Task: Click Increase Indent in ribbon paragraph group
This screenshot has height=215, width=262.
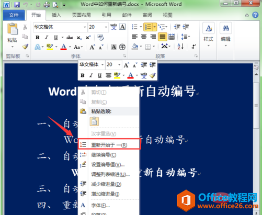Action: coord(186,27)
